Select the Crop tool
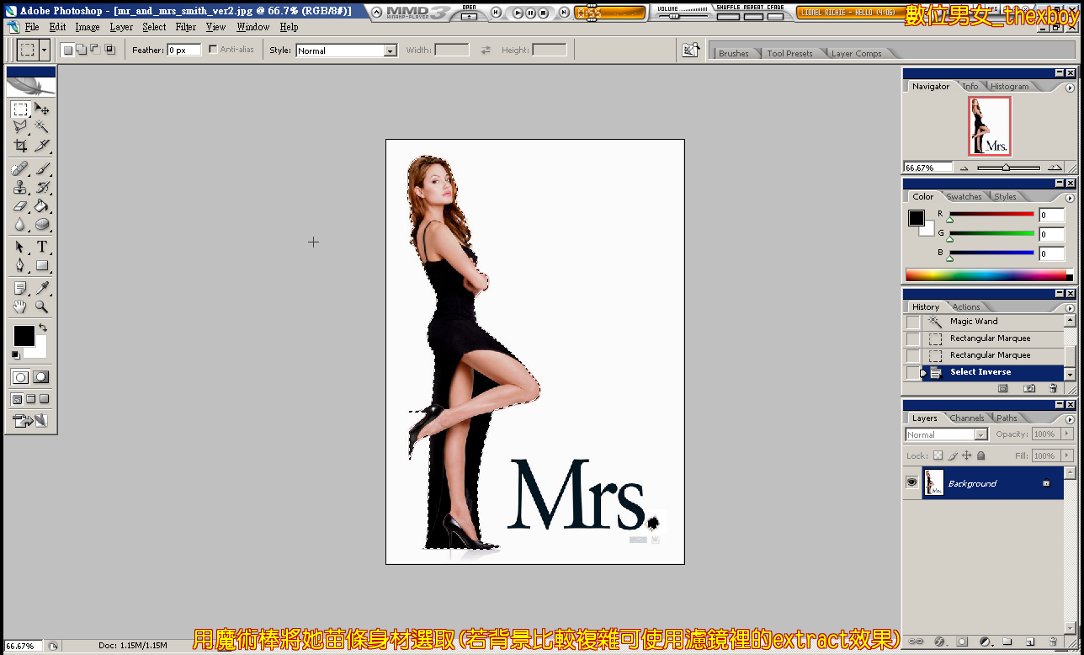This screenshot has width=1084, height=655. point(20,146)
